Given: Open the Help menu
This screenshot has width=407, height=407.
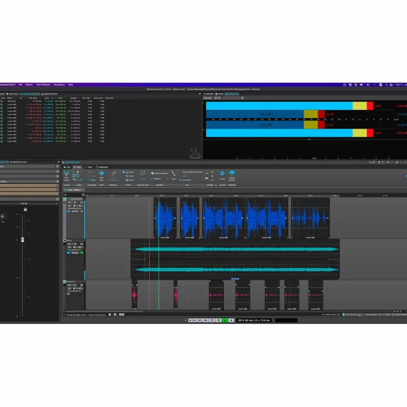Looking at the screenshot, I should coord(70,85).
